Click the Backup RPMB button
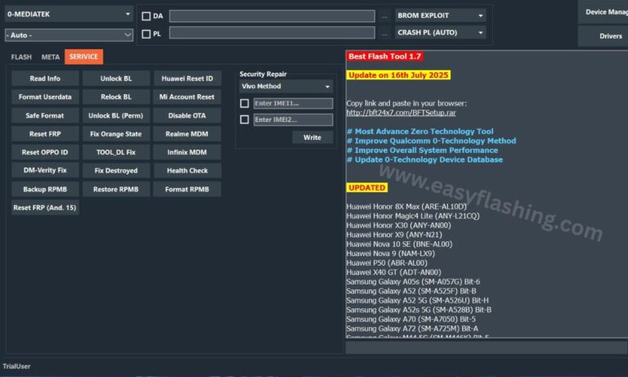 point(45,189)
